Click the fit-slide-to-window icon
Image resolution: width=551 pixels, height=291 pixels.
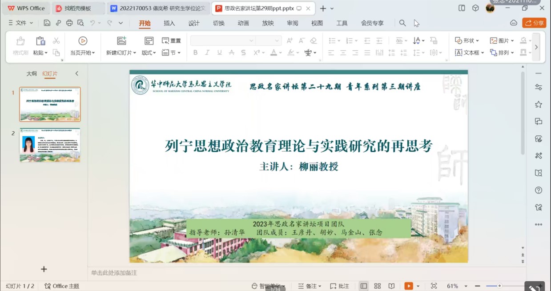pyautogui.click(x=434, y=286)
